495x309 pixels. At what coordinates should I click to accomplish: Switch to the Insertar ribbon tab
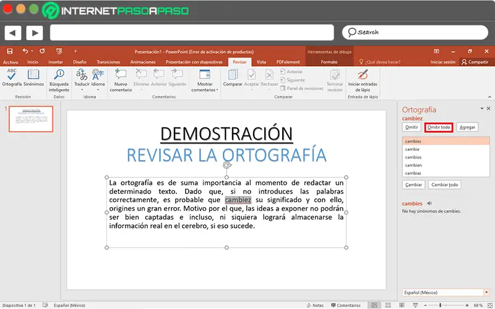coord(56,62)
